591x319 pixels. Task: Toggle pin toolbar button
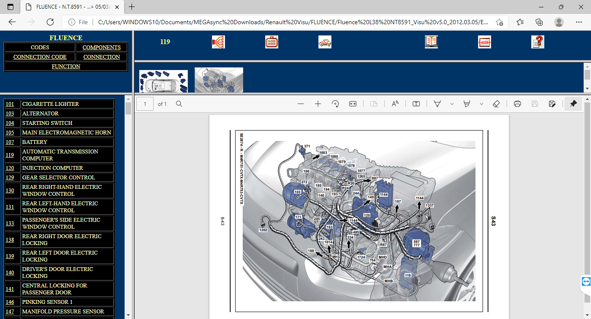[x=573, y=104]
